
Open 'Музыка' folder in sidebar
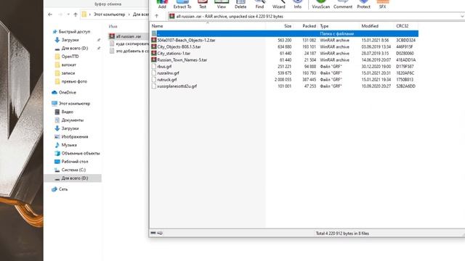click(69, 145)
